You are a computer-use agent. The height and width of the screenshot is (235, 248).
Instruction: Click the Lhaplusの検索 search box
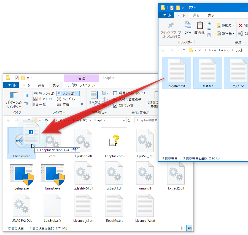tap(146, 120)
